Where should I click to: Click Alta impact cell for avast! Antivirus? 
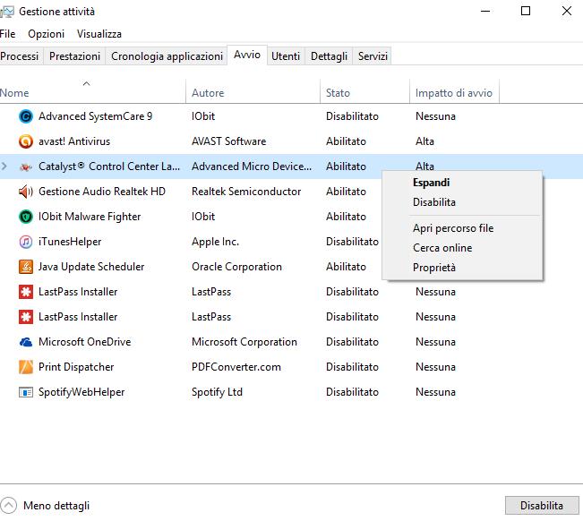click(x=424, y=141)
